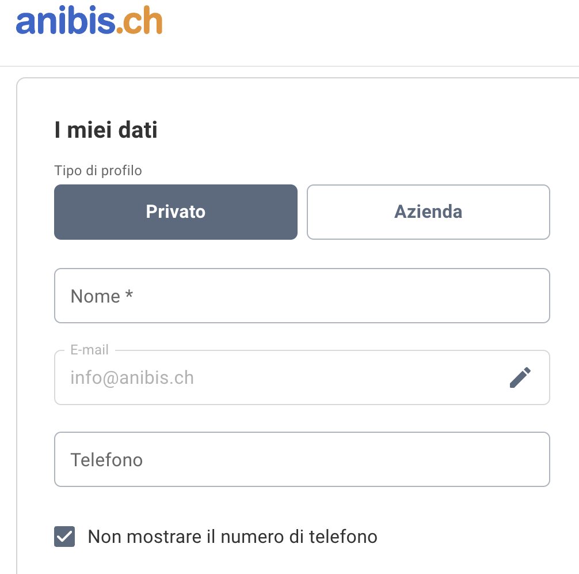Image resolution: width=579 pixels, height=574 pixels.
Task: Click the greyed-out info@anibis.ch address text
Action: click(132, 378)
